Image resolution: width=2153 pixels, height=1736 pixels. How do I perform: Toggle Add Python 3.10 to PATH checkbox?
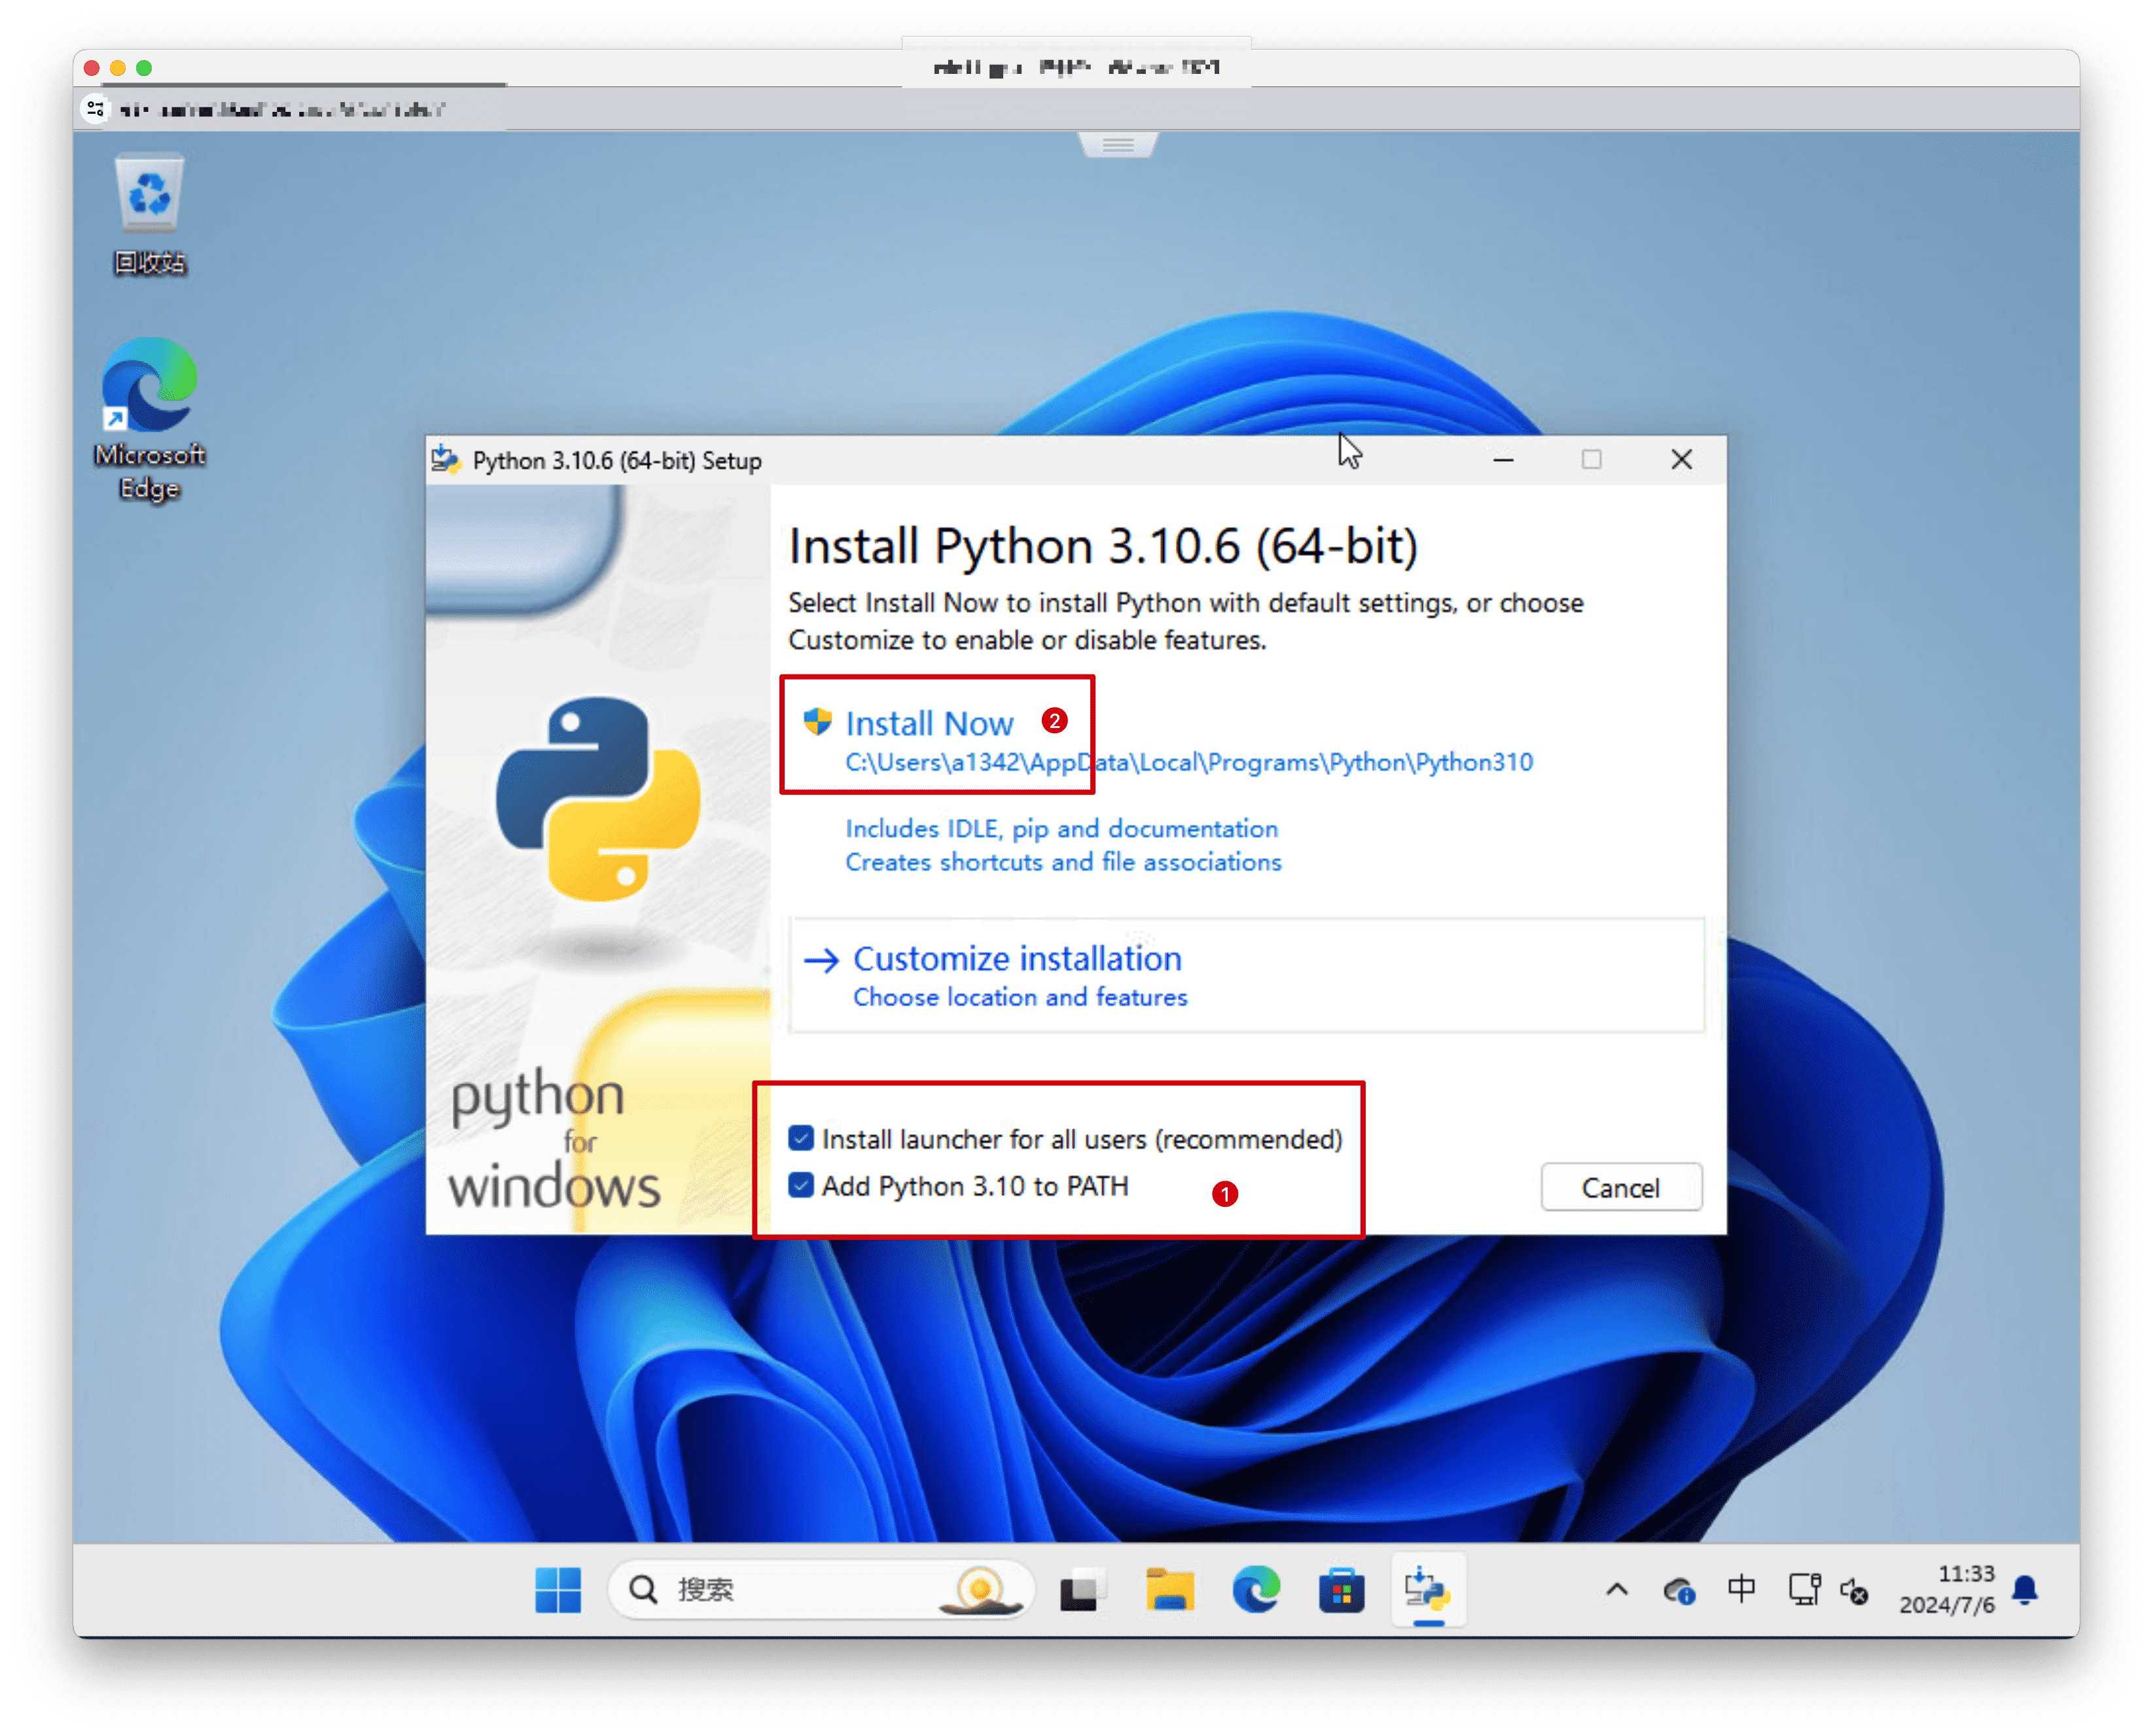pos(800,1185)
